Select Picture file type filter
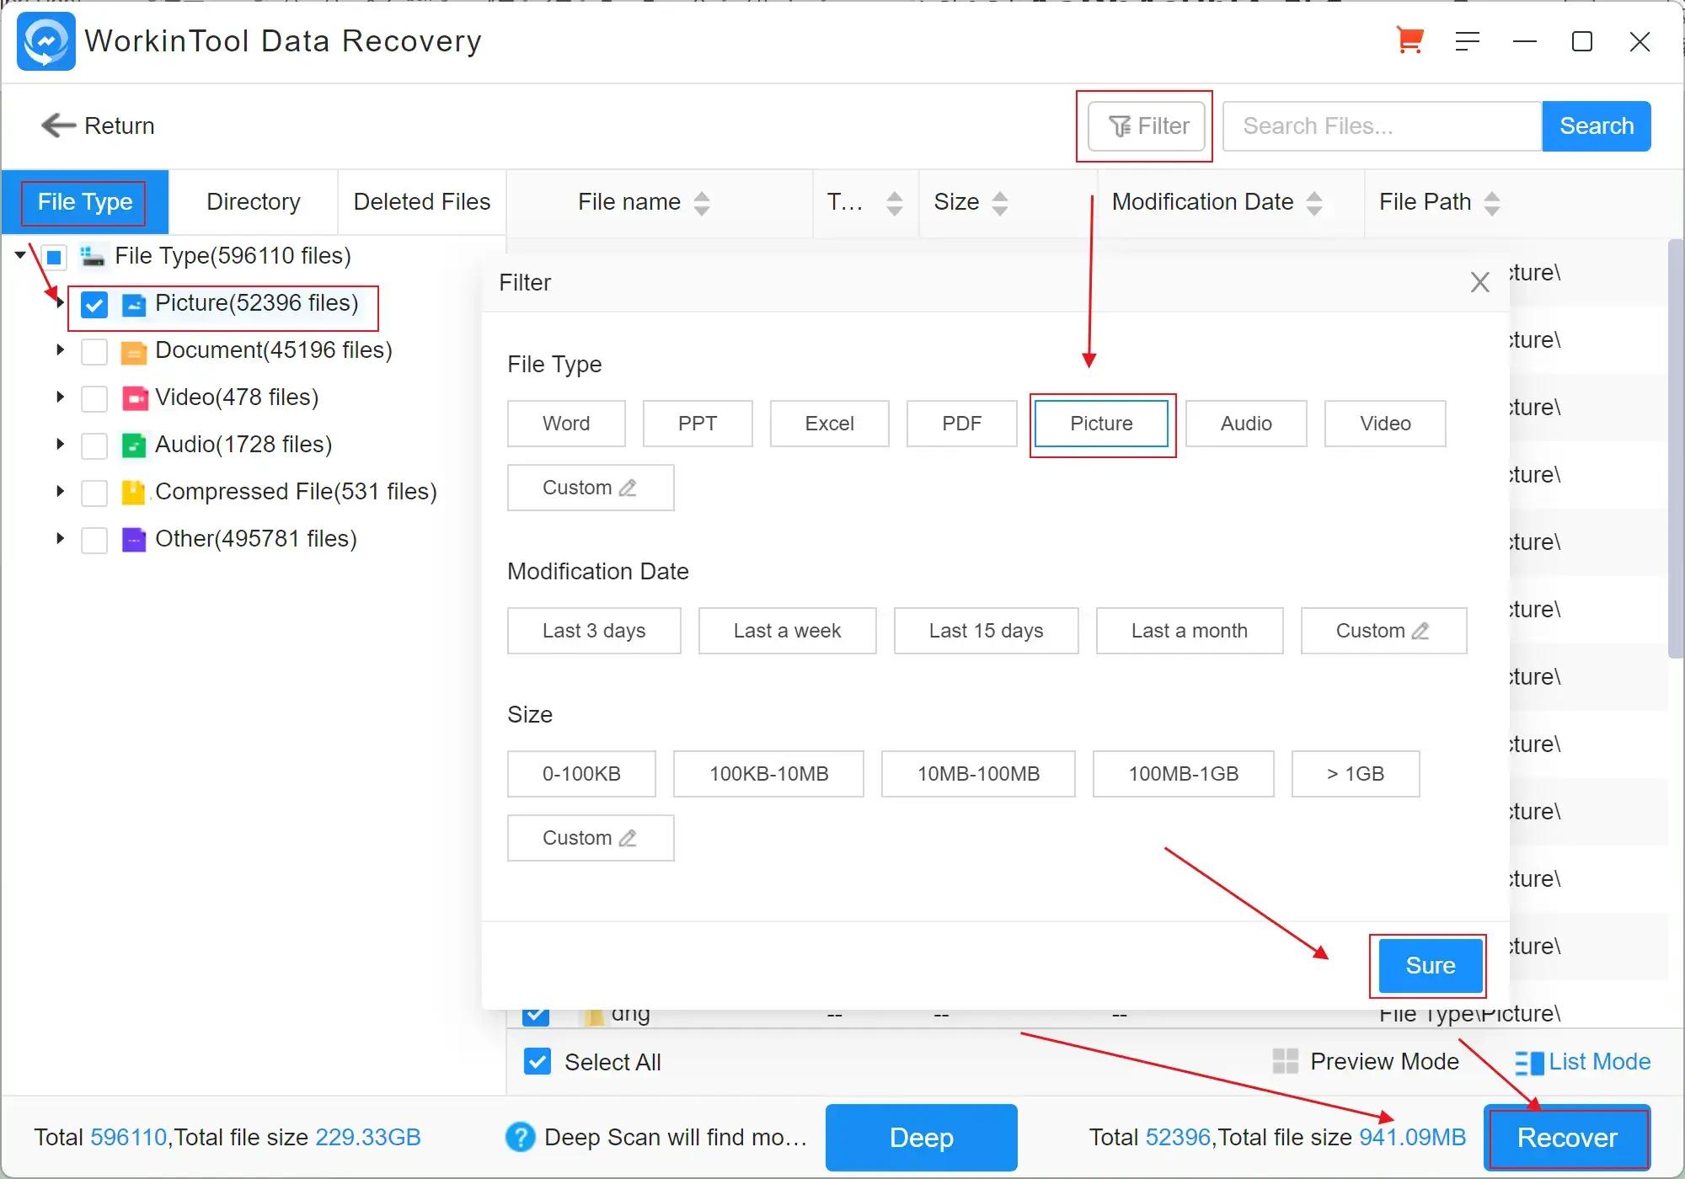The image size is (1685, 1179). [x=1102, y=424]
